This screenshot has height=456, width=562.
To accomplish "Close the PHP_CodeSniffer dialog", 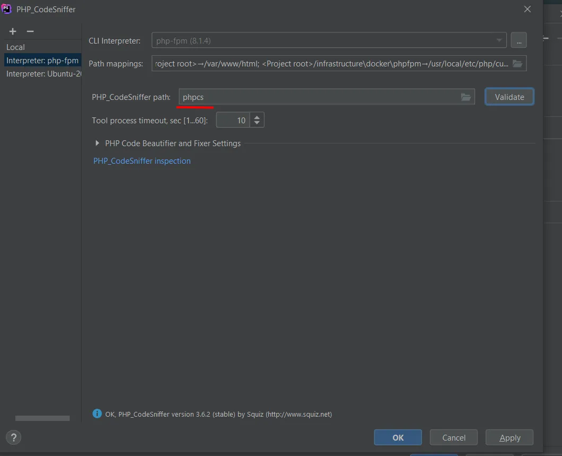I will click(527, 10).
